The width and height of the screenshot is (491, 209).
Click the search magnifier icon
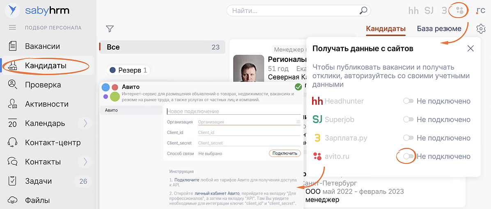(x=363, y=11)
